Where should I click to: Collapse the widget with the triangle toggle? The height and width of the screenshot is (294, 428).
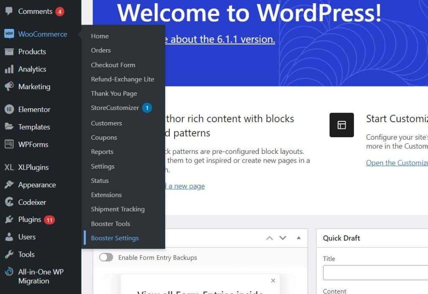tap(298, 238)
